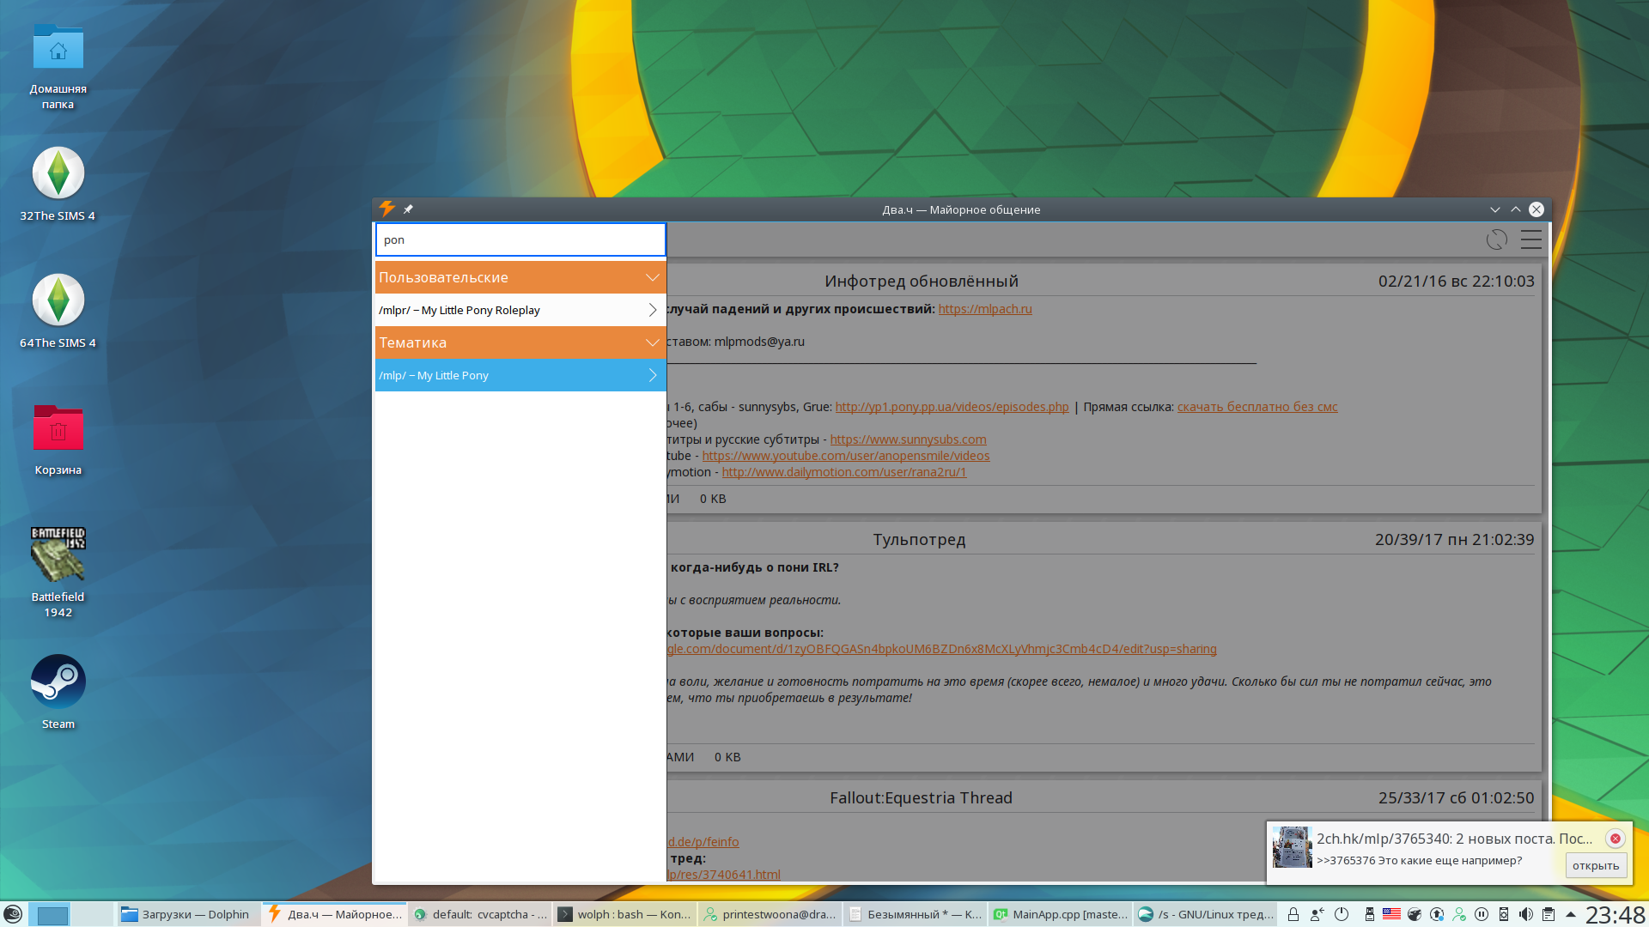This screenshot has height=927, width=1649.
Task: Toggle the pin icon in title bar
Action: click(x=409, y=209)
